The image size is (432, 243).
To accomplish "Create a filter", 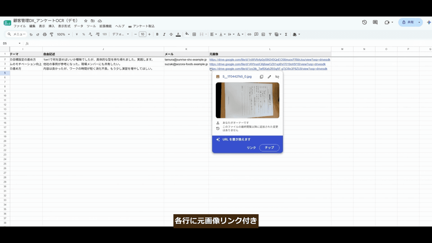I will pos(270,35).
